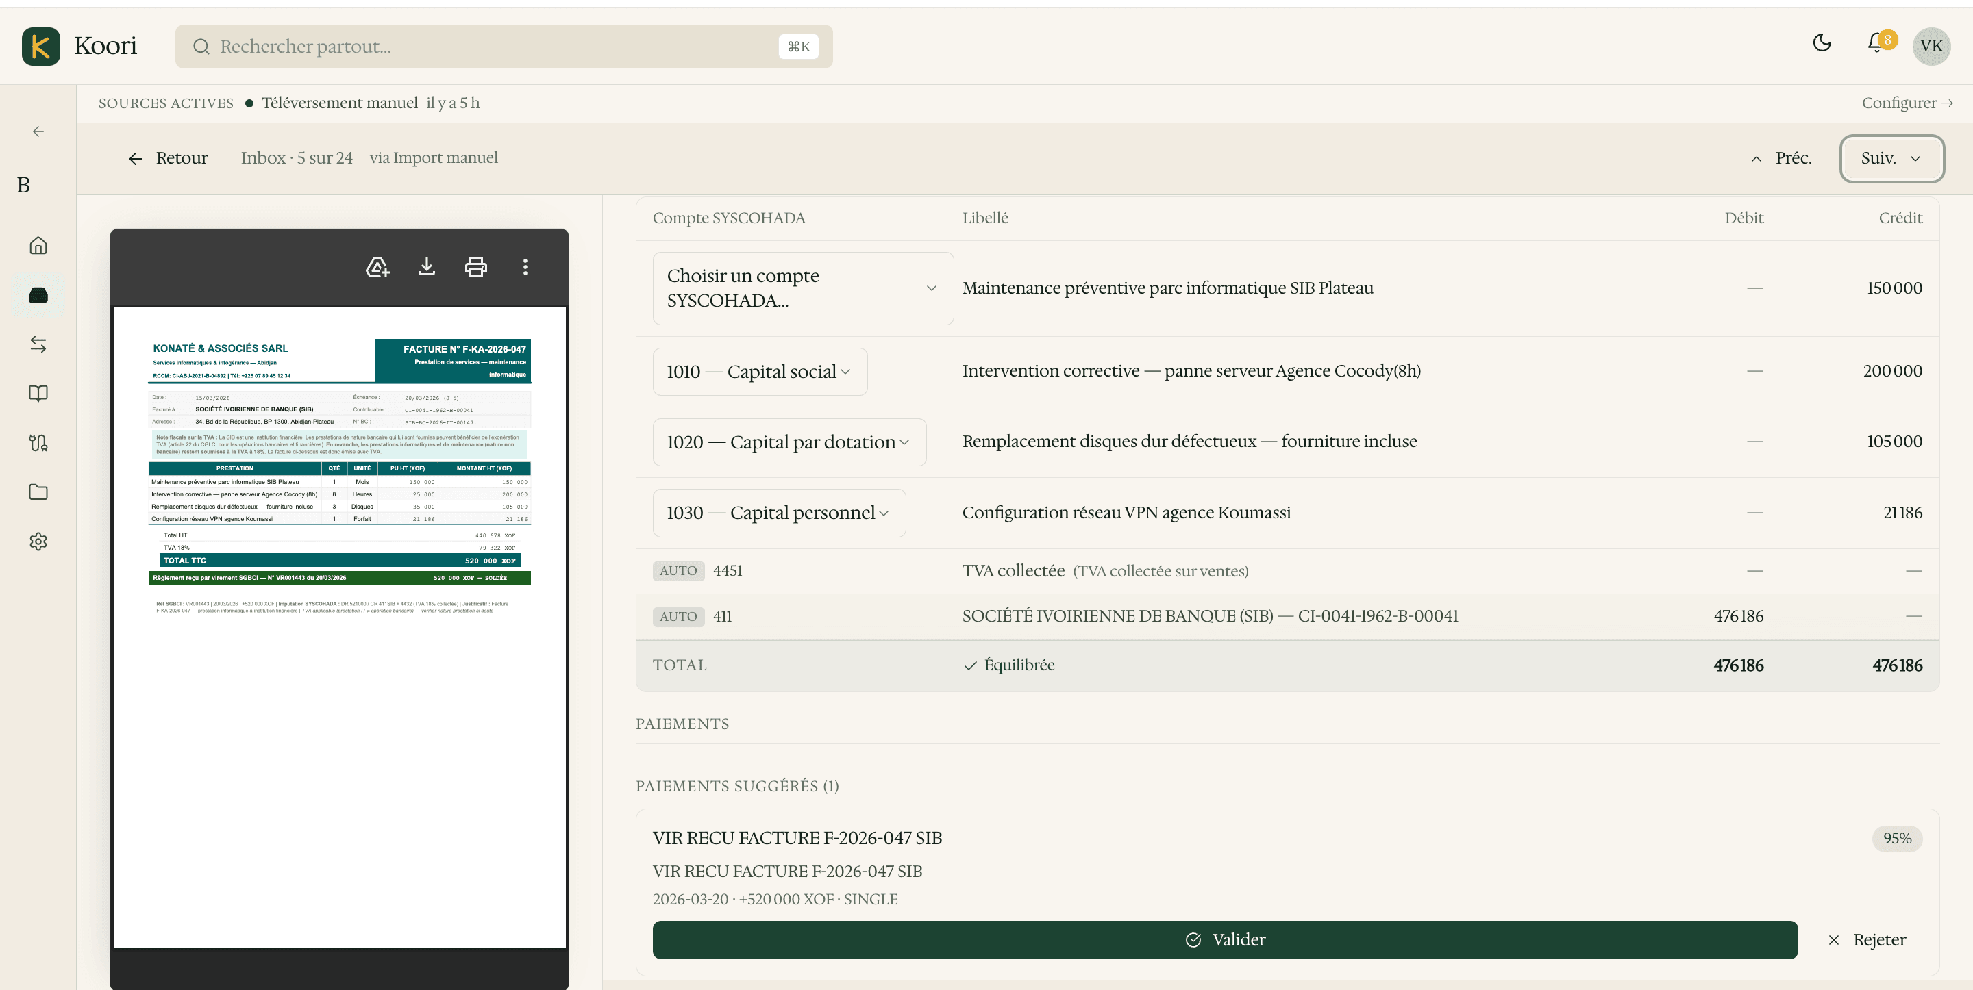The image size is (1973, 990).
Task: Open the Choisir un compte SYSCOHADA dropdown
Action: [803, 288]
